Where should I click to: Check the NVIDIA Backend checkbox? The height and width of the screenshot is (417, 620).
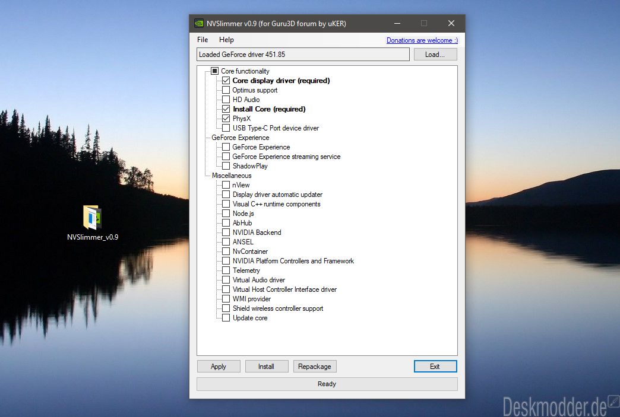[x=226, y=232]
